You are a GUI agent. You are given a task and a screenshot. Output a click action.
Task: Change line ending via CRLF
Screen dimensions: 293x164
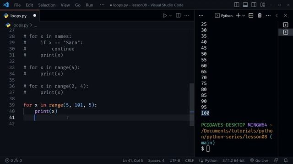[190, 160]
